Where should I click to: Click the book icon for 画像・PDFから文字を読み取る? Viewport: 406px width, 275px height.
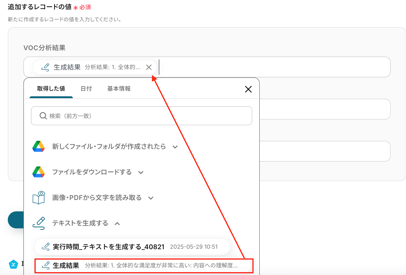pyautogui.click(x=39, y=198)
